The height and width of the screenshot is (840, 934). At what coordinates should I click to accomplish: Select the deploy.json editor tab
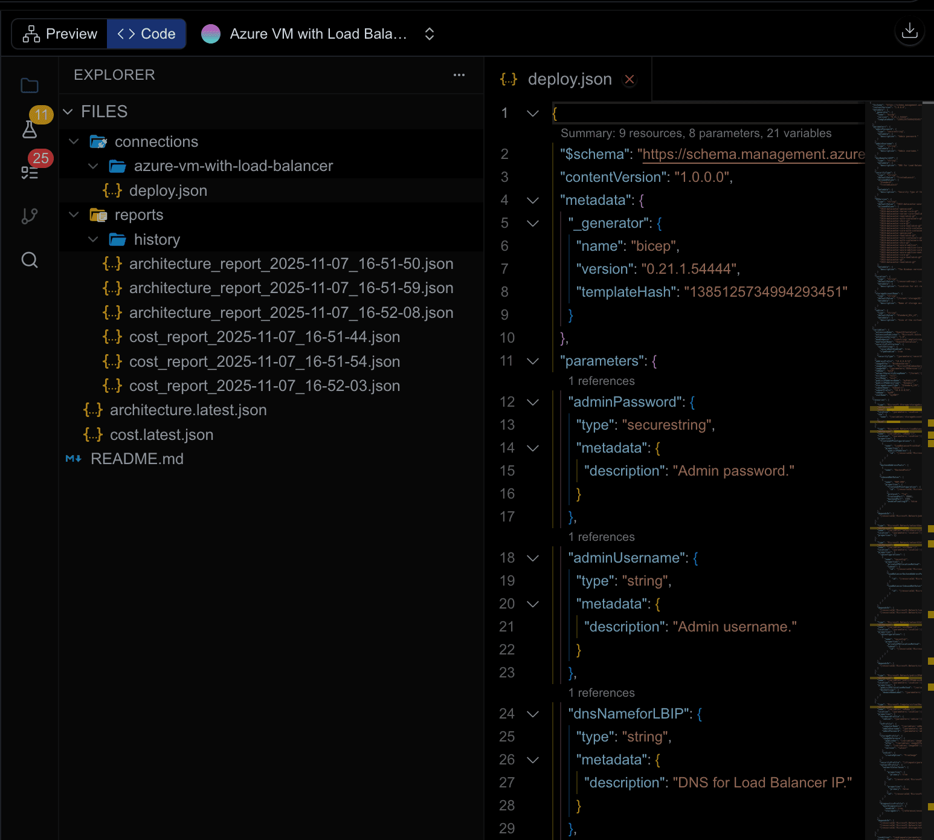pyautogui.click(x=568, y=80)
